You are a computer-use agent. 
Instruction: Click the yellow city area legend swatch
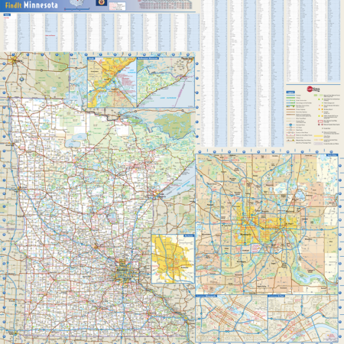click(x=318, y=136)
